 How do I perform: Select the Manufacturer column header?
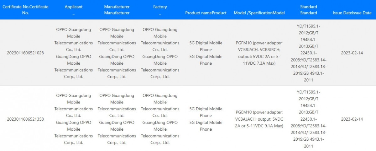pyautogui.click(x=117, y=10)
